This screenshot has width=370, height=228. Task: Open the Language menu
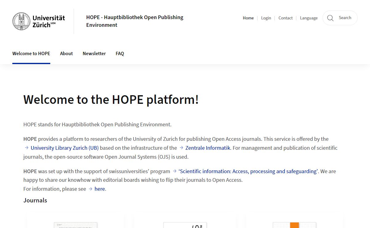pyautogui.click(x=309, y=18)
